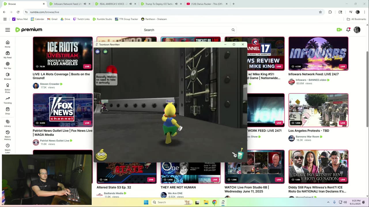Open Rumble notifications bell
369x207 pixels.
point(348,30)
